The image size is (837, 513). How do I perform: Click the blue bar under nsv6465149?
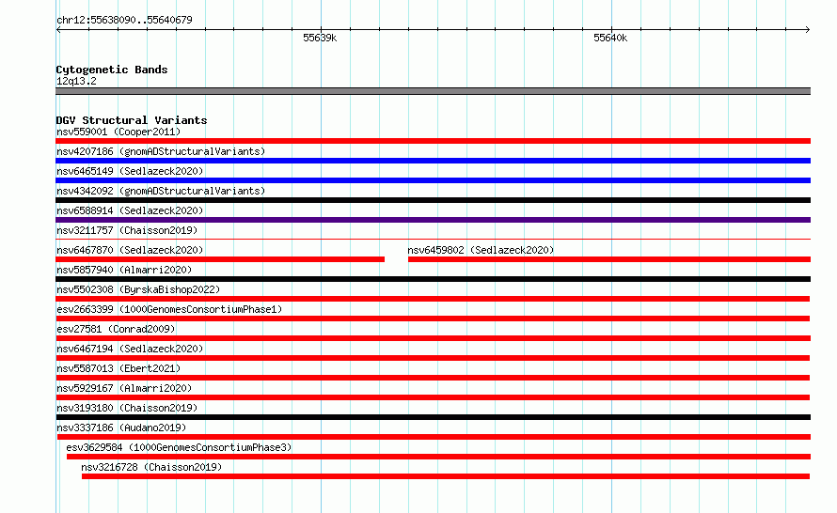coord(433,180)
